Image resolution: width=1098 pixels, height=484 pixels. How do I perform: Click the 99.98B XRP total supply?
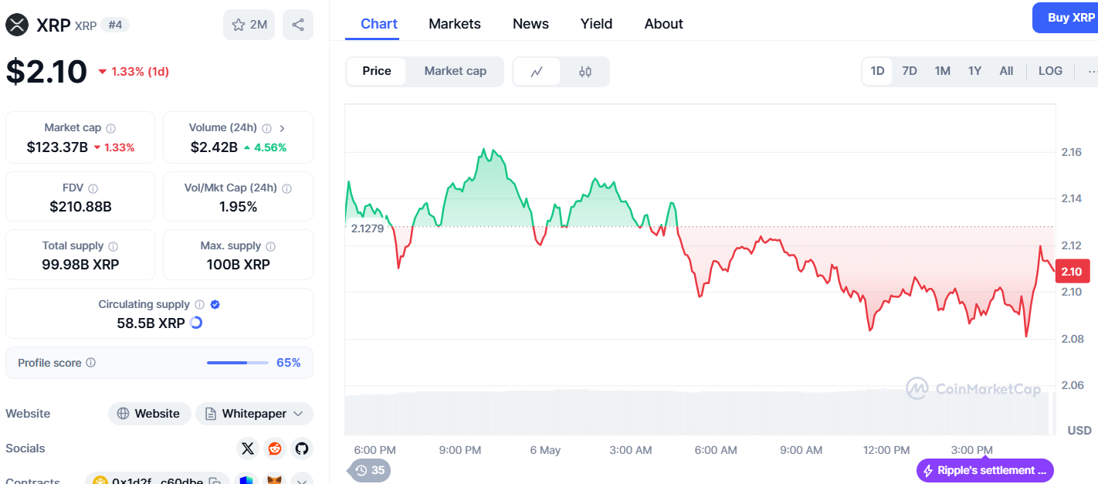point(80,265)
